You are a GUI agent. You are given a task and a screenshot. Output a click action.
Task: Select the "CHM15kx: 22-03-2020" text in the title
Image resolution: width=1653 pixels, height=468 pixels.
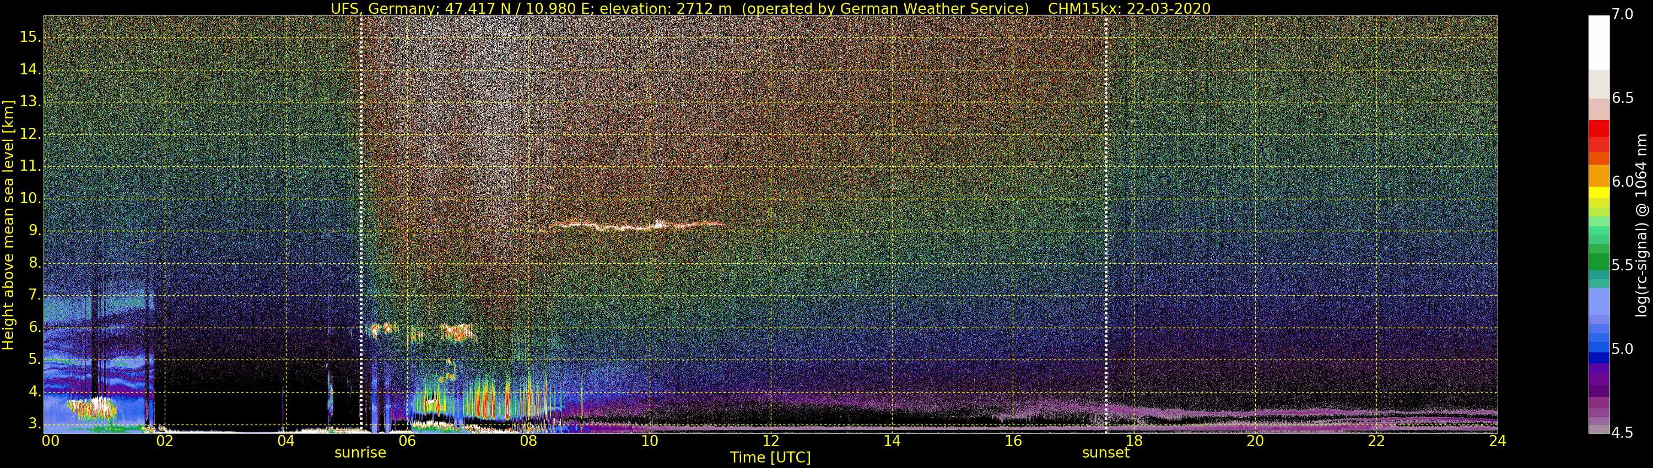(x=1129, y=8)
